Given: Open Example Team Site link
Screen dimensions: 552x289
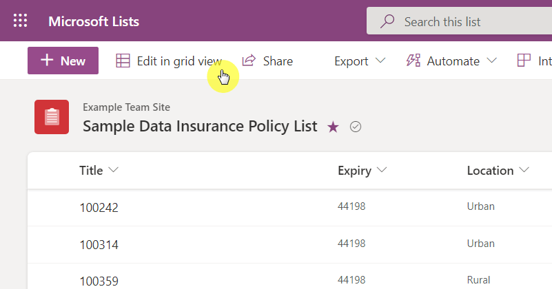Looking at the screenshot, I should coord(126,107).
